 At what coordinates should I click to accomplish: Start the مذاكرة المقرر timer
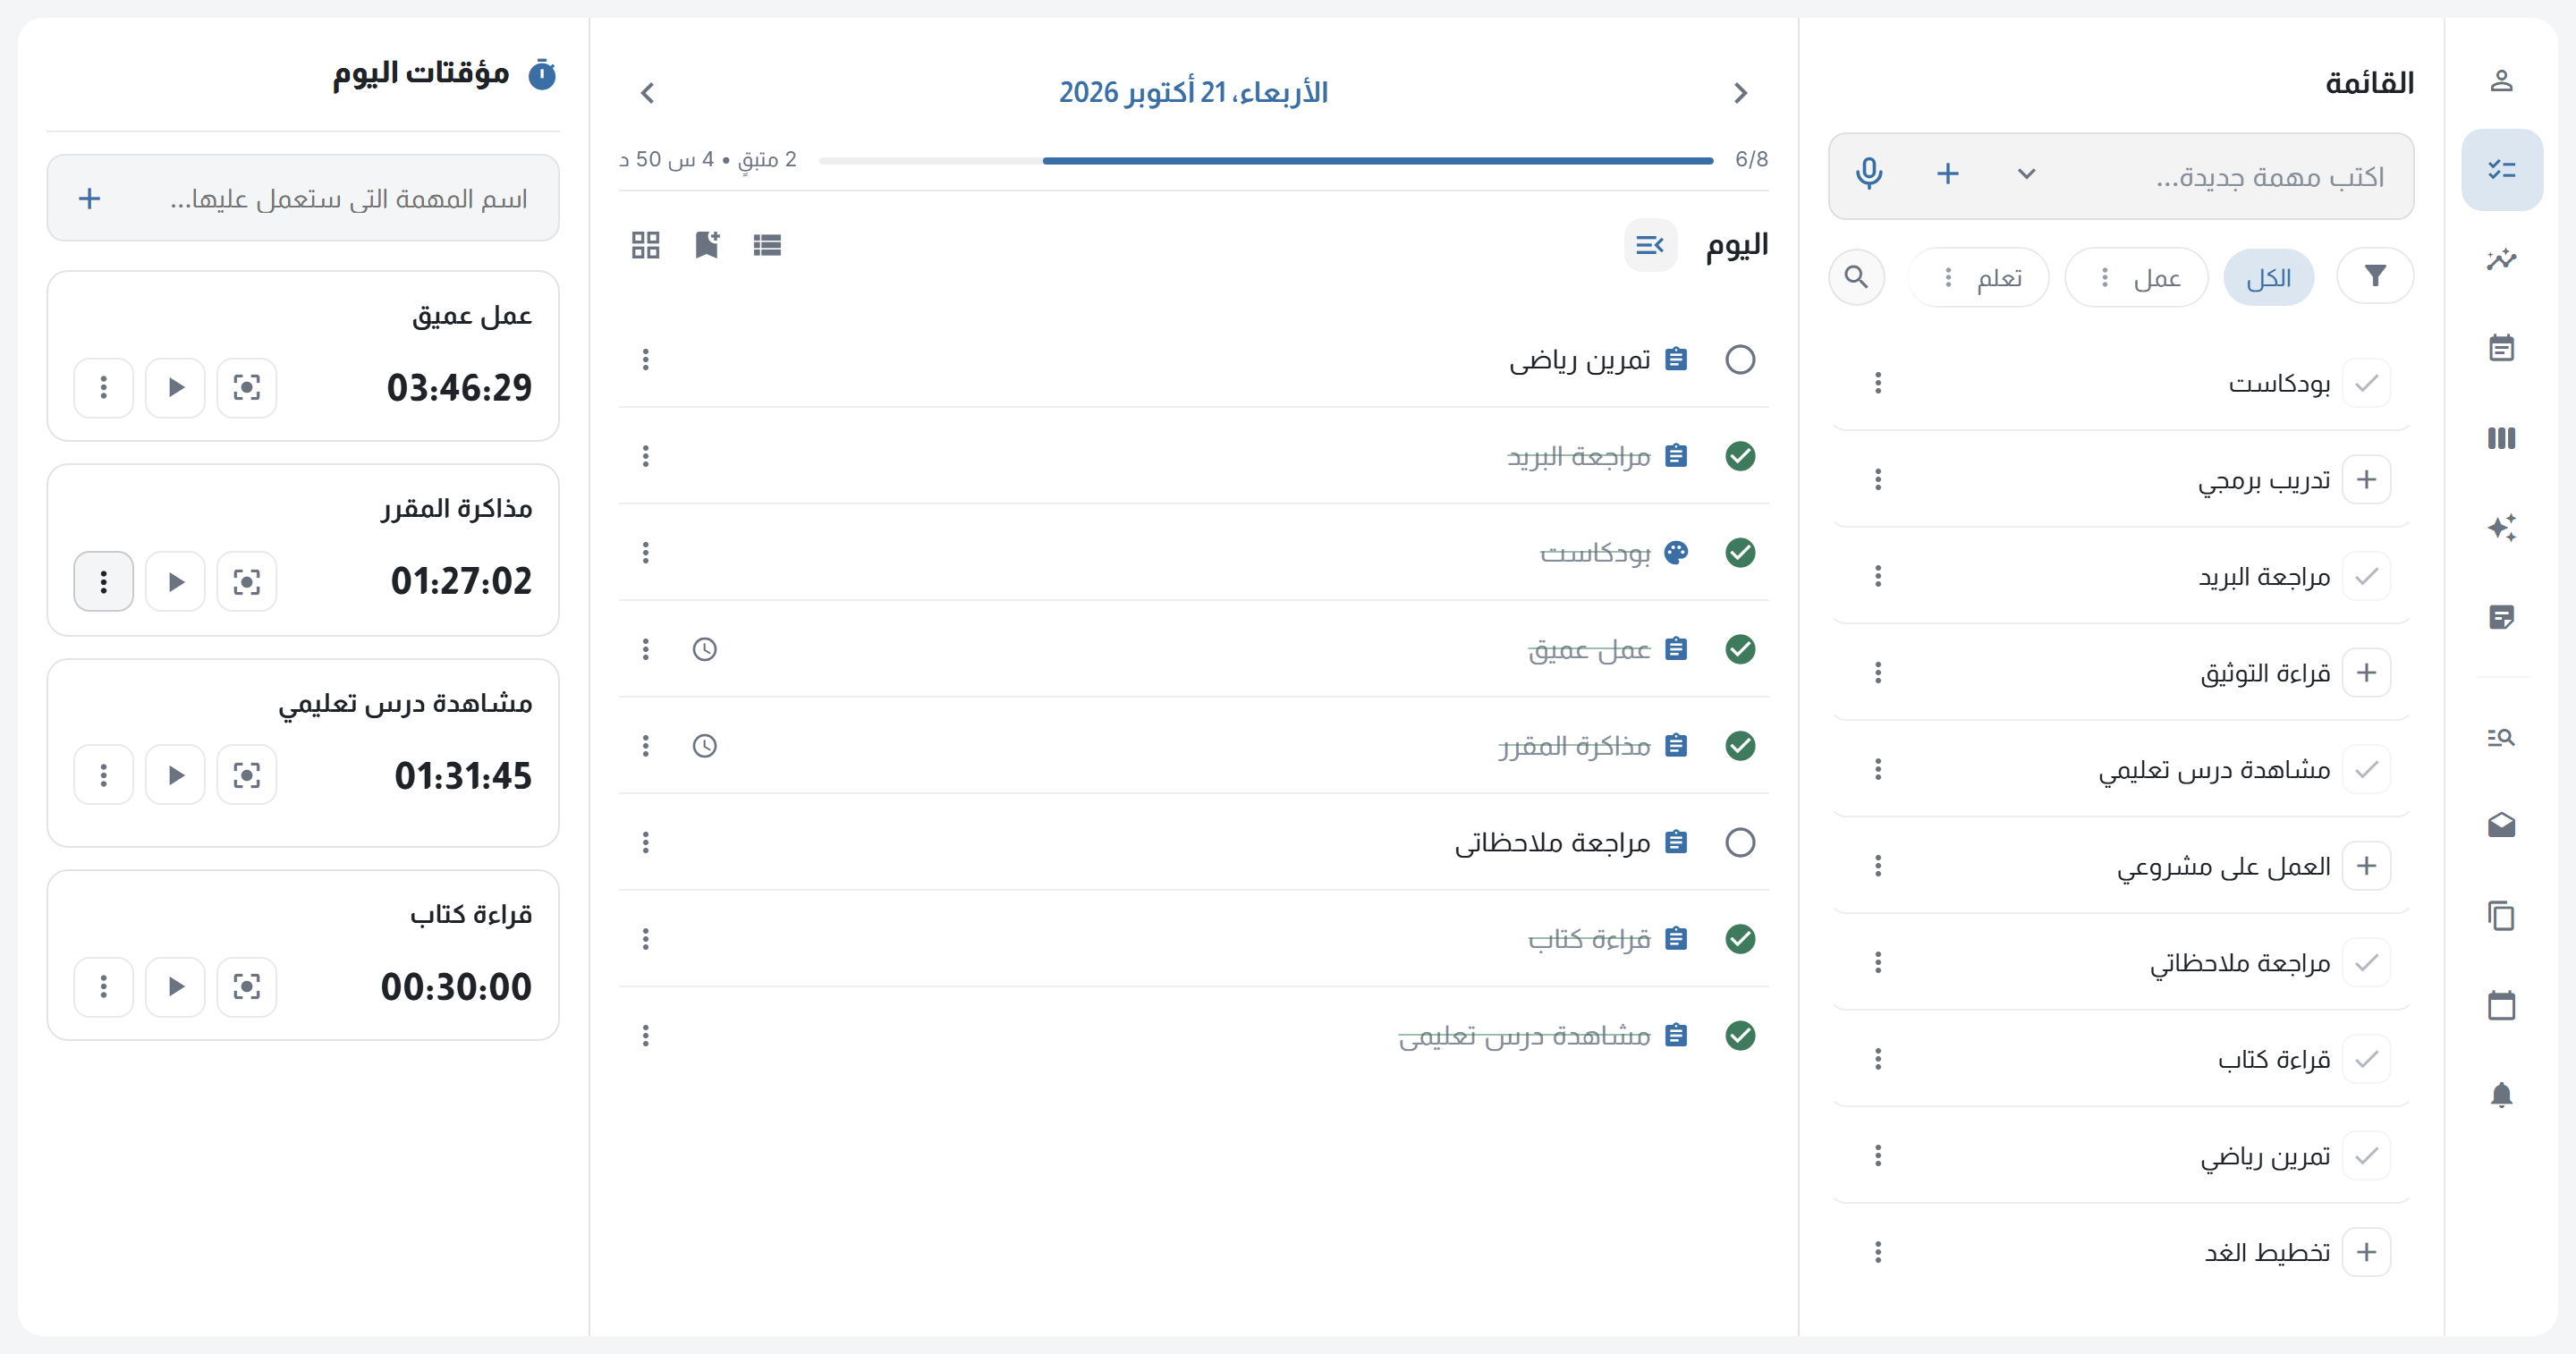coord(175,582)
